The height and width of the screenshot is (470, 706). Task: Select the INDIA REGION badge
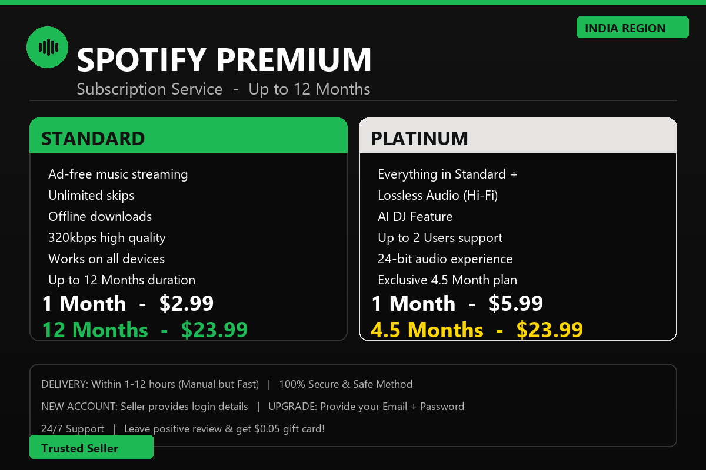pyautogui.click(x=632, y=28)
